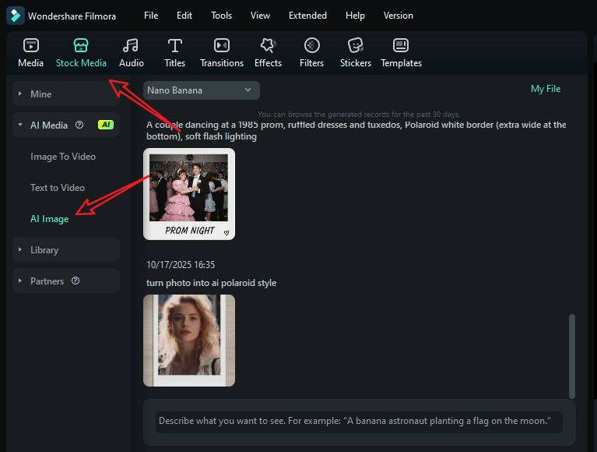
Task: Open the Version menu
Action: pyautogui.click(x=398, y=16)
